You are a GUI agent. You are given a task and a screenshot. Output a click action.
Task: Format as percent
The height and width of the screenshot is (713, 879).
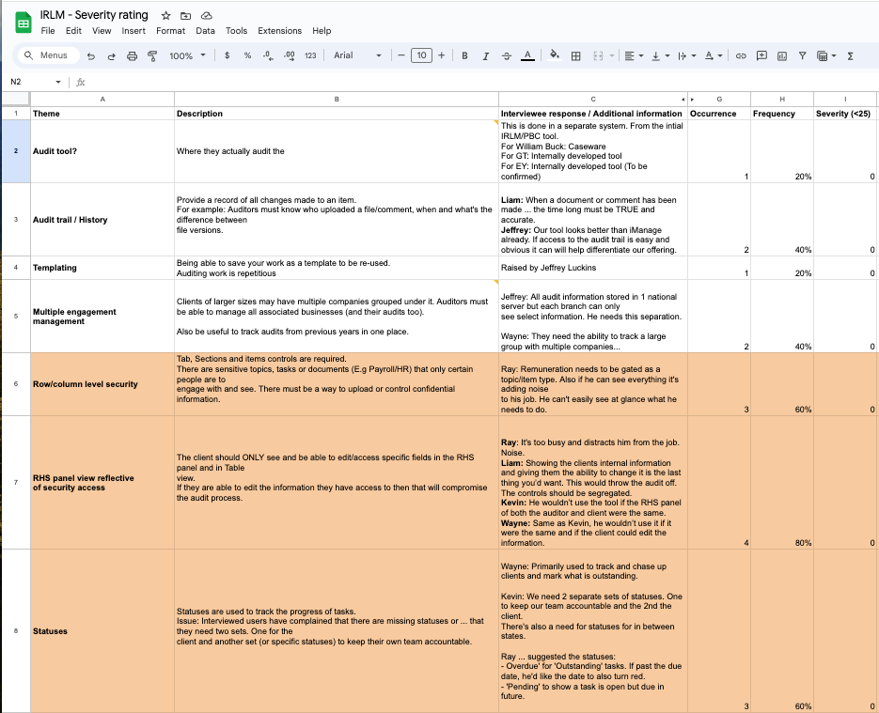click(x=247, y=55)
